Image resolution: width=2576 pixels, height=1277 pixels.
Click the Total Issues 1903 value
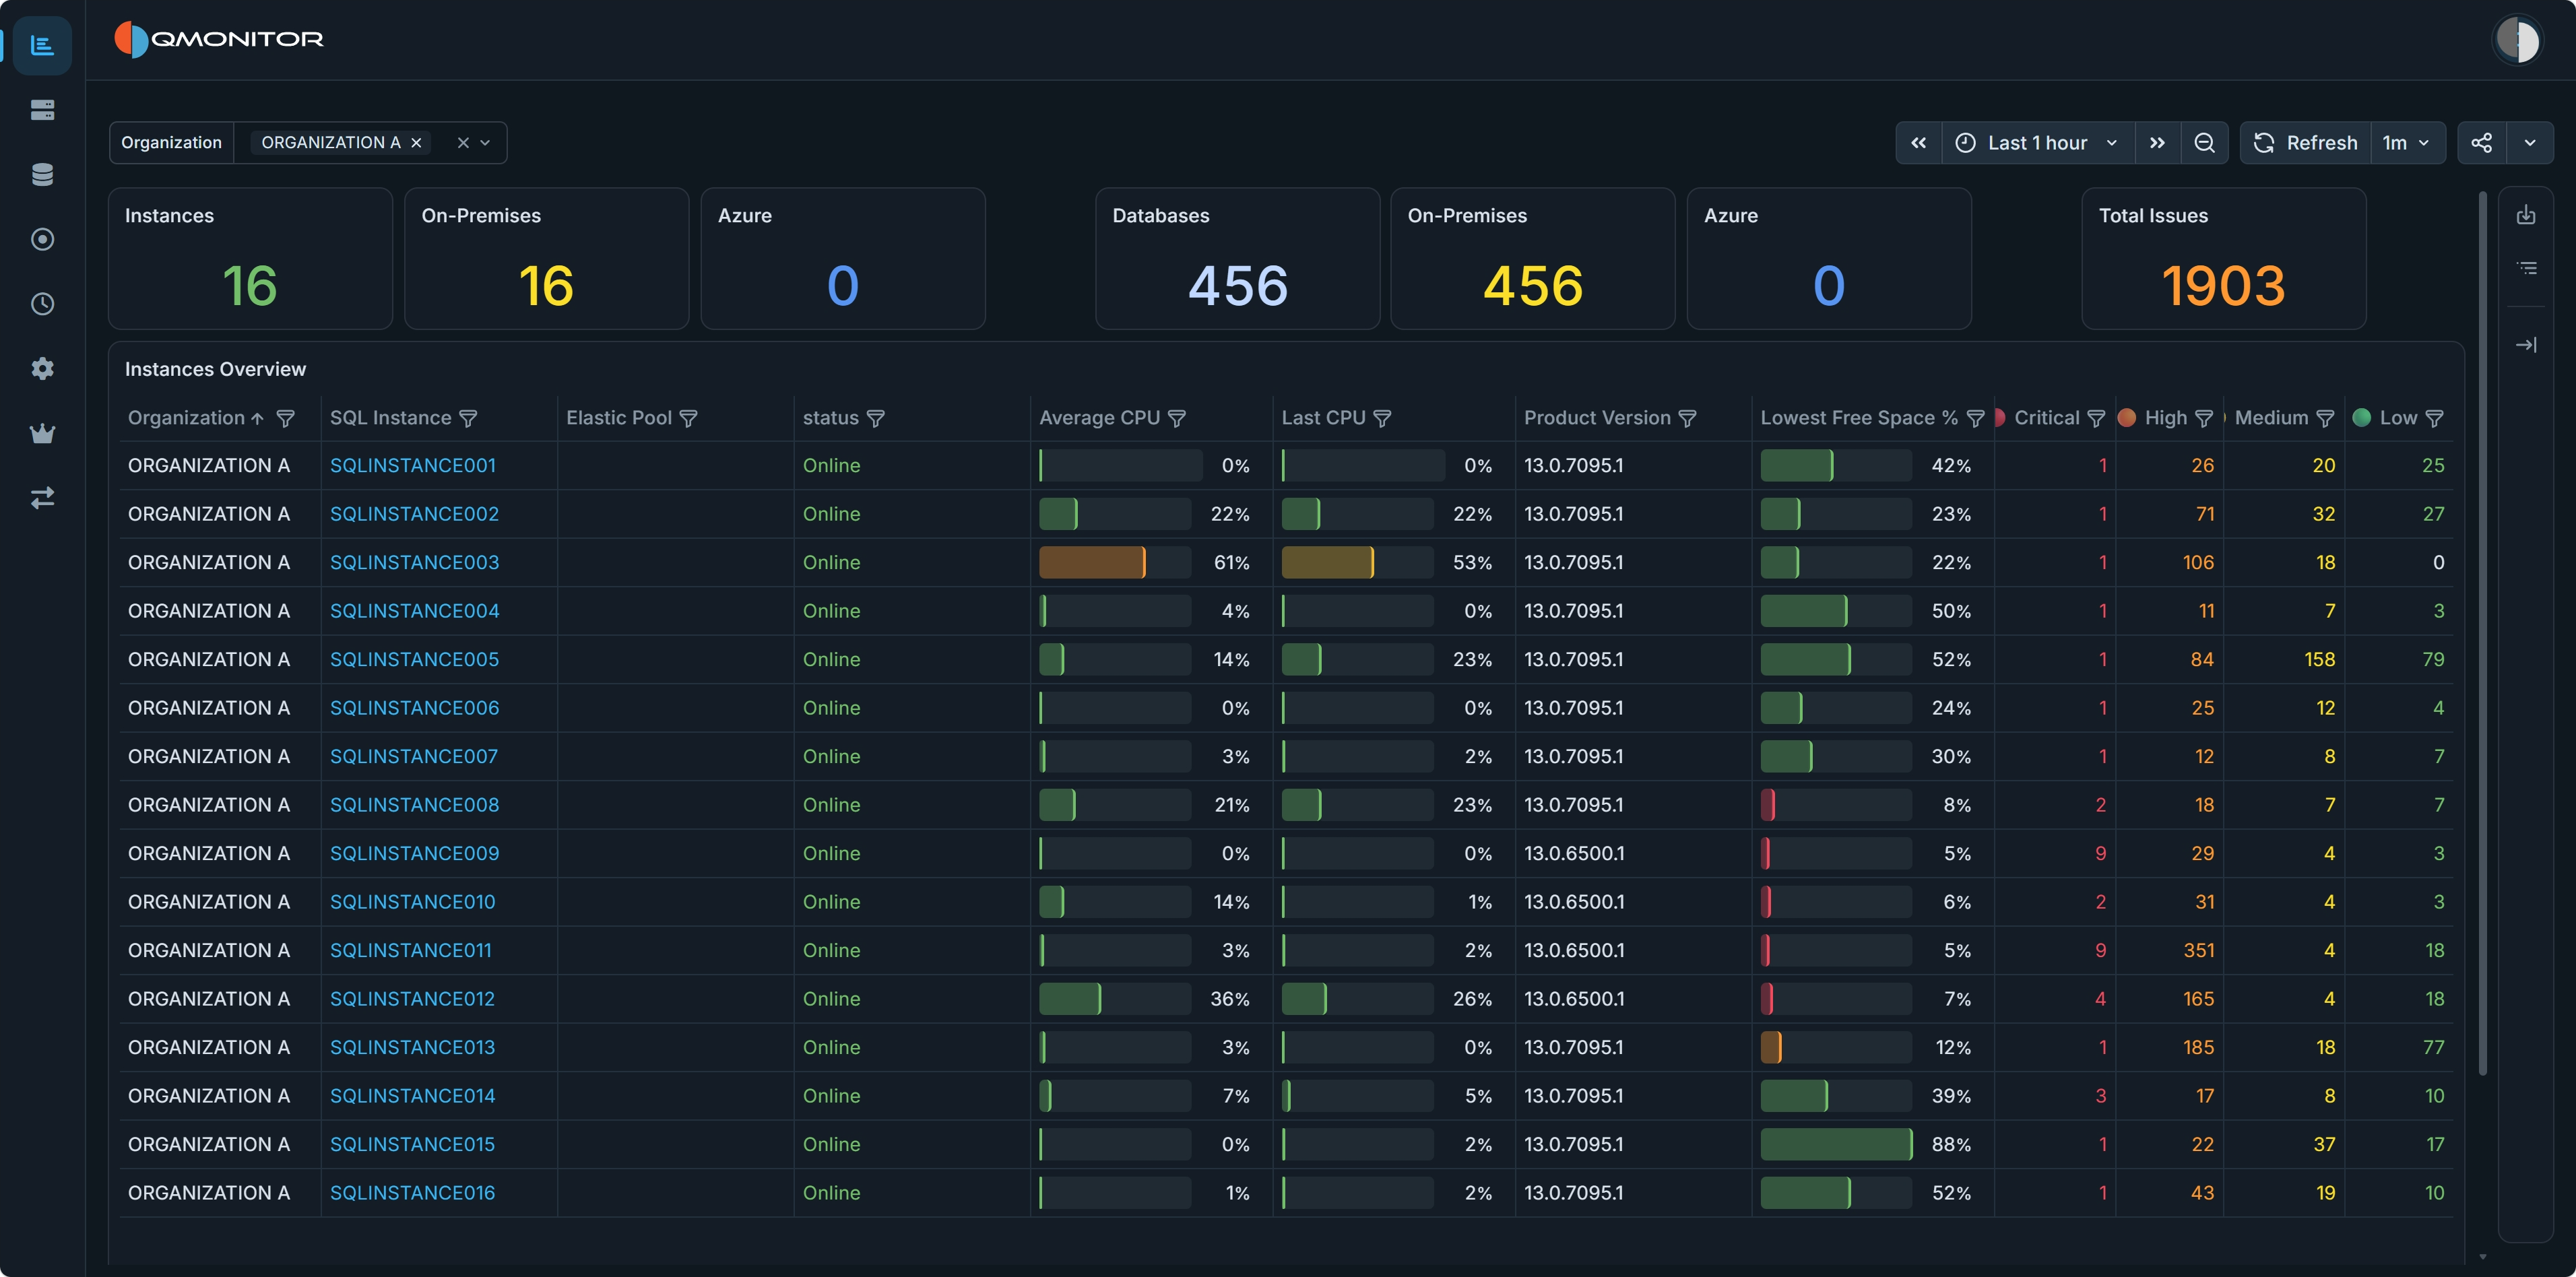(2223, 286)
